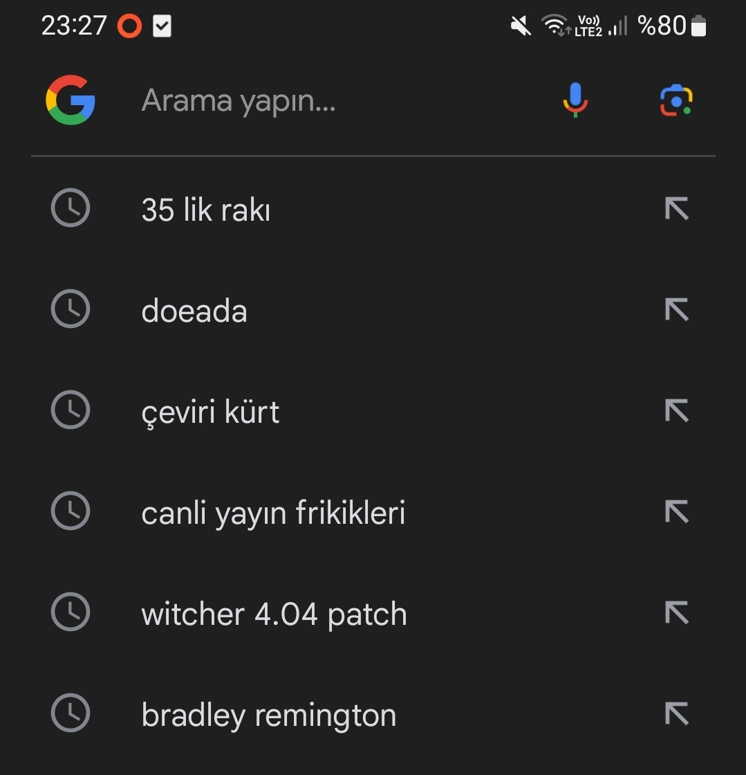Tap the arrow next to 'çeviri kürt'

[676, 411]
